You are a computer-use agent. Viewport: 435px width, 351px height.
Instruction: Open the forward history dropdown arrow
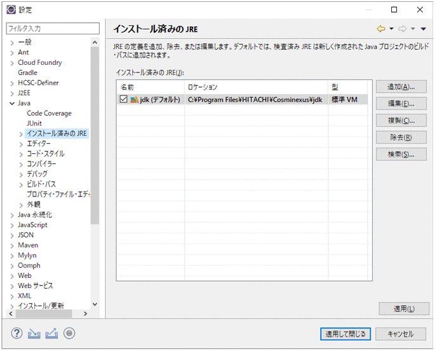pos(413,29)
